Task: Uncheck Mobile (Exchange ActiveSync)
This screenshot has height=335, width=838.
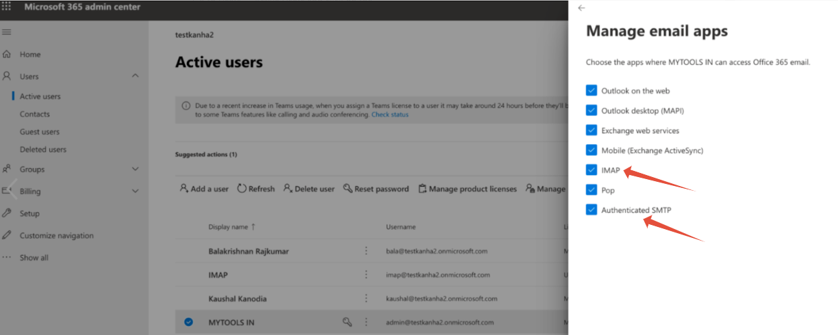Action: [592, 150]
